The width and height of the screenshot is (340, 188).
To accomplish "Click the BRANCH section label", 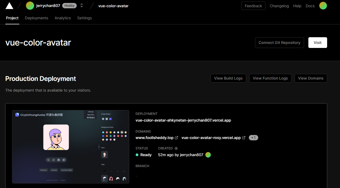I will click(142, 166).
